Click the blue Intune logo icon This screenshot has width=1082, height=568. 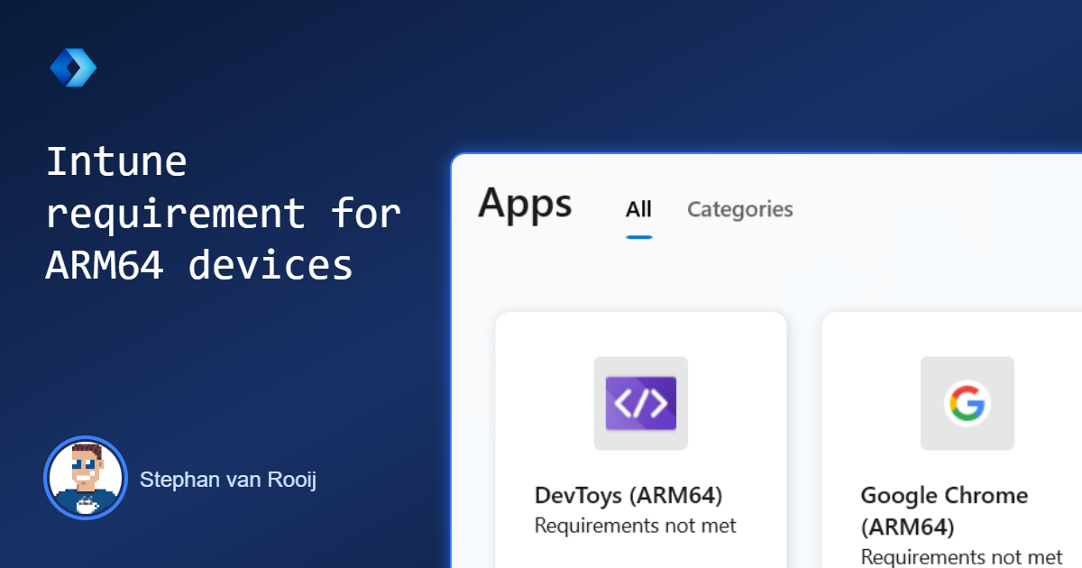pyautogui.click(x=73, y=68)
